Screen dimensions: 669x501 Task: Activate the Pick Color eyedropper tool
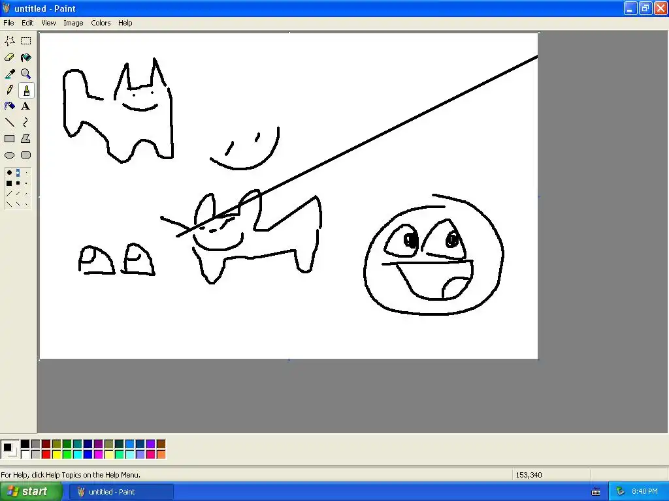[9, 74]
